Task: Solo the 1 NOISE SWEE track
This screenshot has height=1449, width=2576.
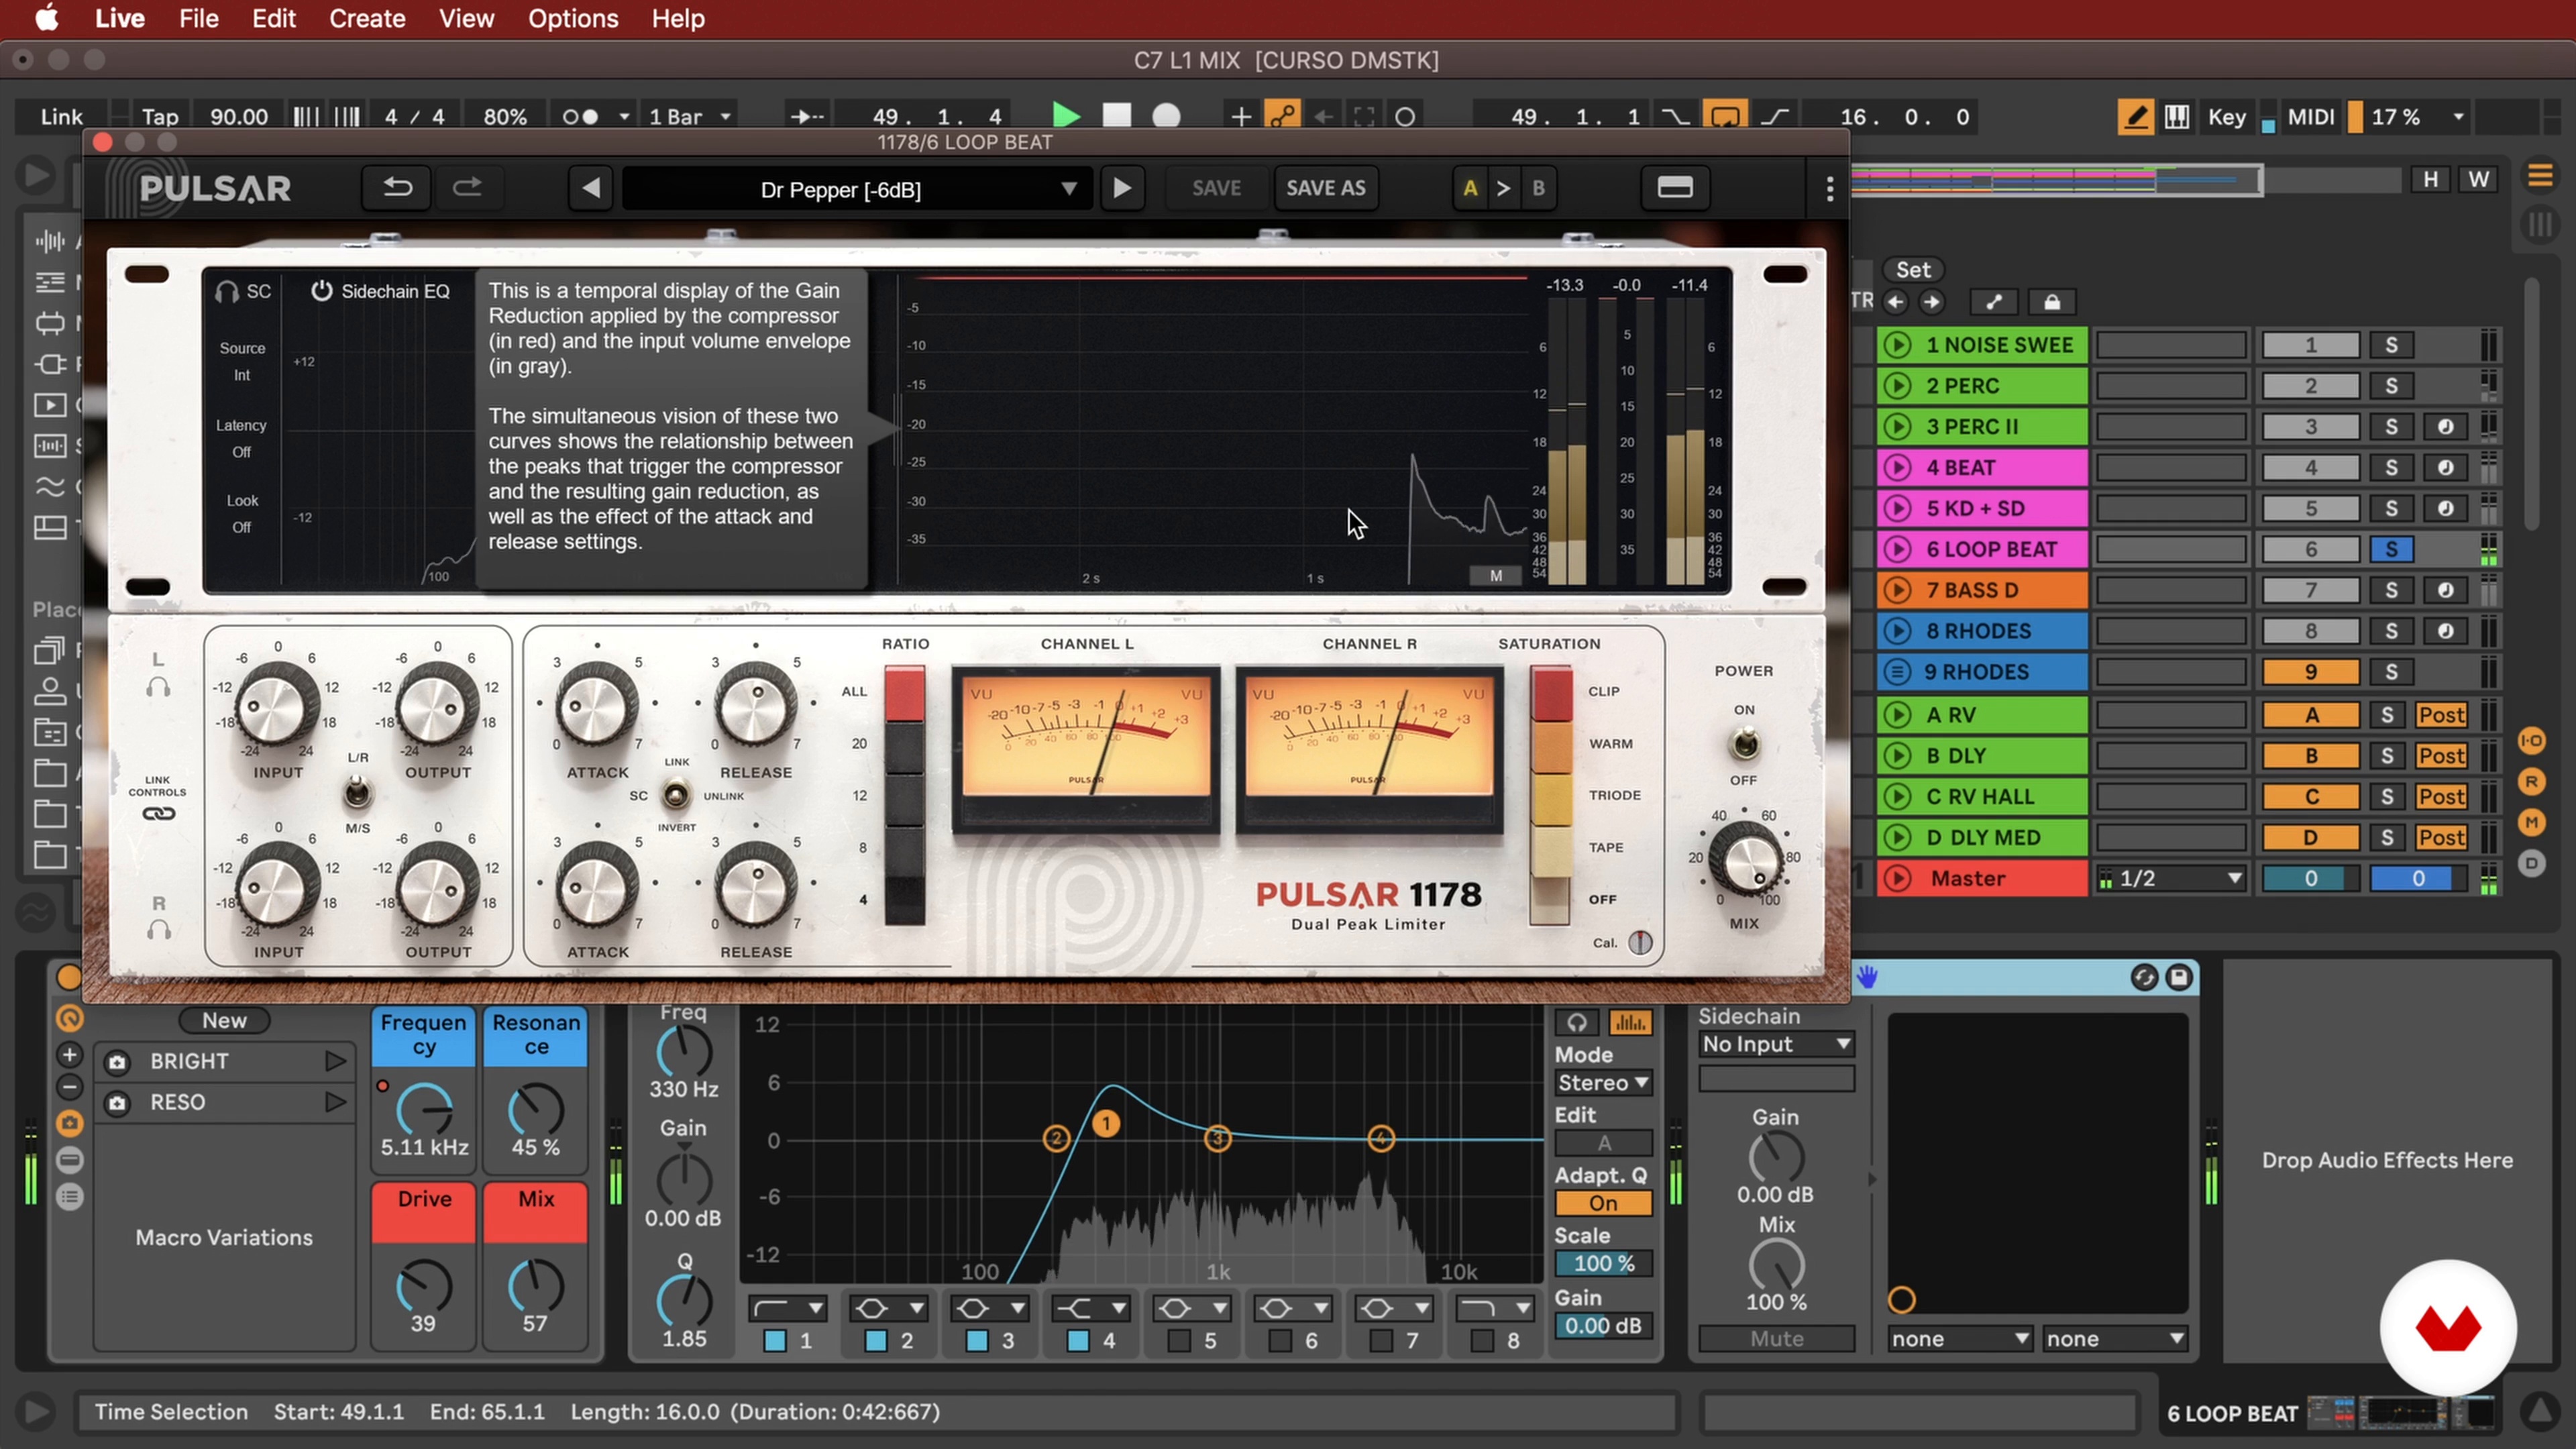Action: 2391,345
